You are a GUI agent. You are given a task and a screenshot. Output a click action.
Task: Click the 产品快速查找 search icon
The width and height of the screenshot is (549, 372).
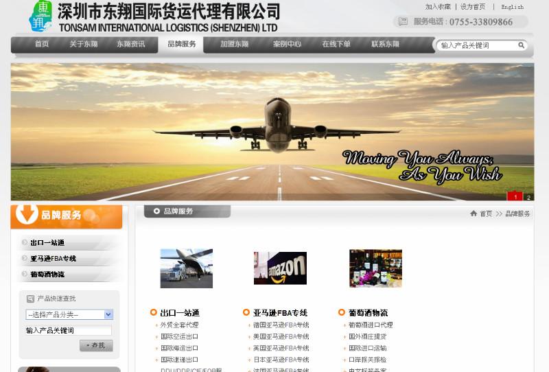tap(30, 299)
